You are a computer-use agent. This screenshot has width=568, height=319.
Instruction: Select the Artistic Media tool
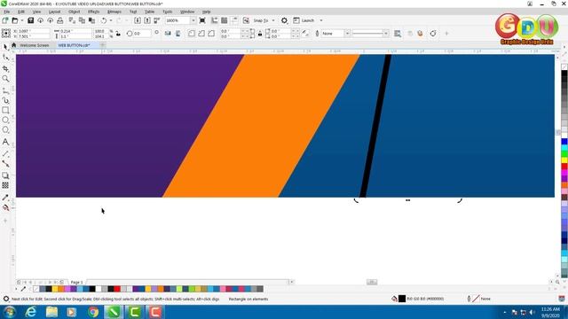5,100
